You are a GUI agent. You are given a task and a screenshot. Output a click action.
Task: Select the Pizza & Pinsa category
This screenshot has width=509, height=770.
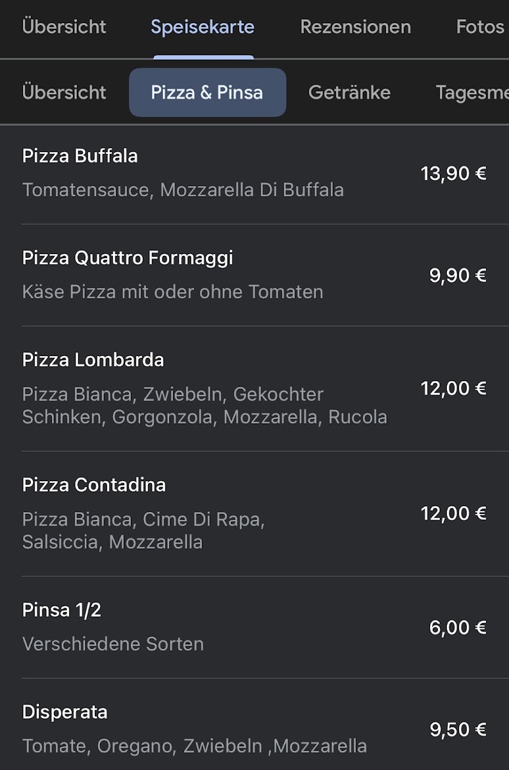click(x=207, y=92)
